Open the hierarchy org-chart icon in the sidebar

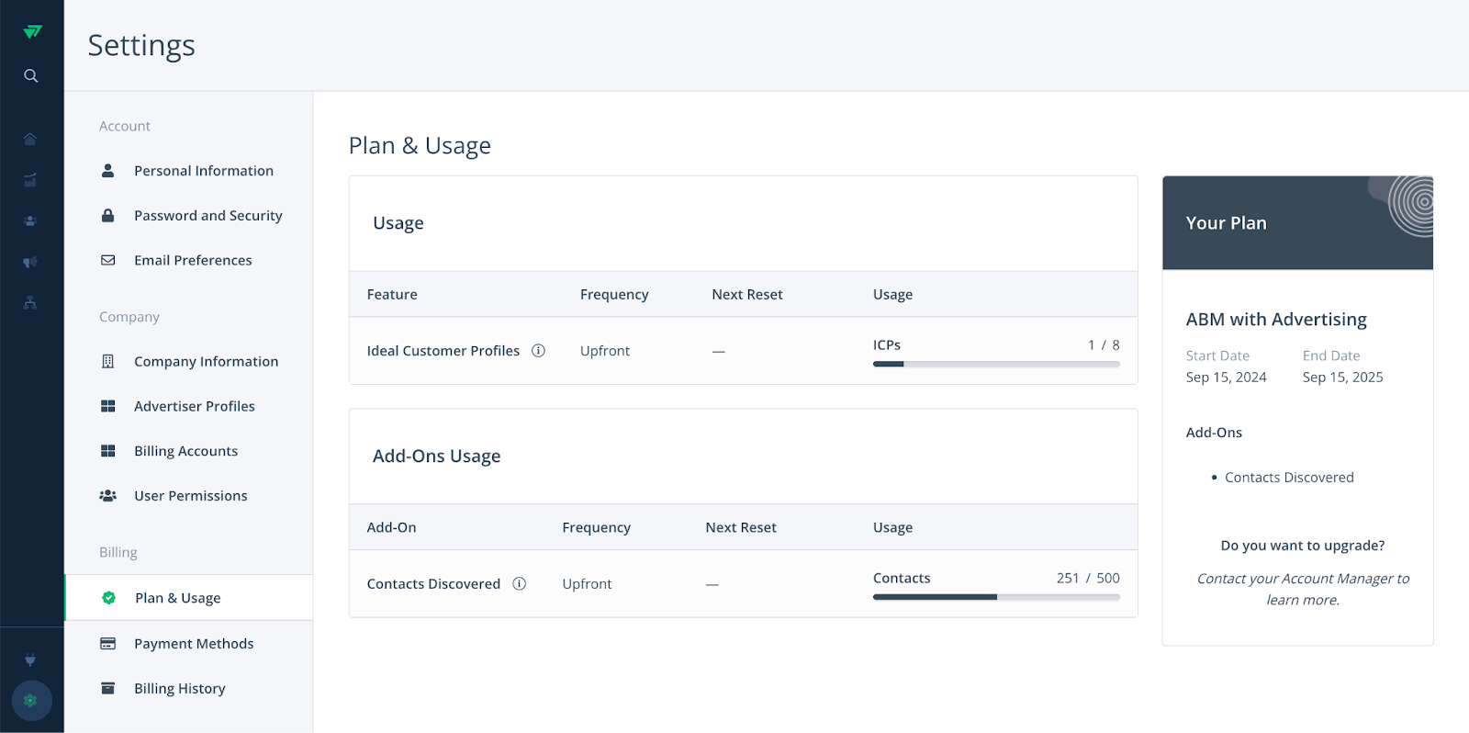coord(30,302)
